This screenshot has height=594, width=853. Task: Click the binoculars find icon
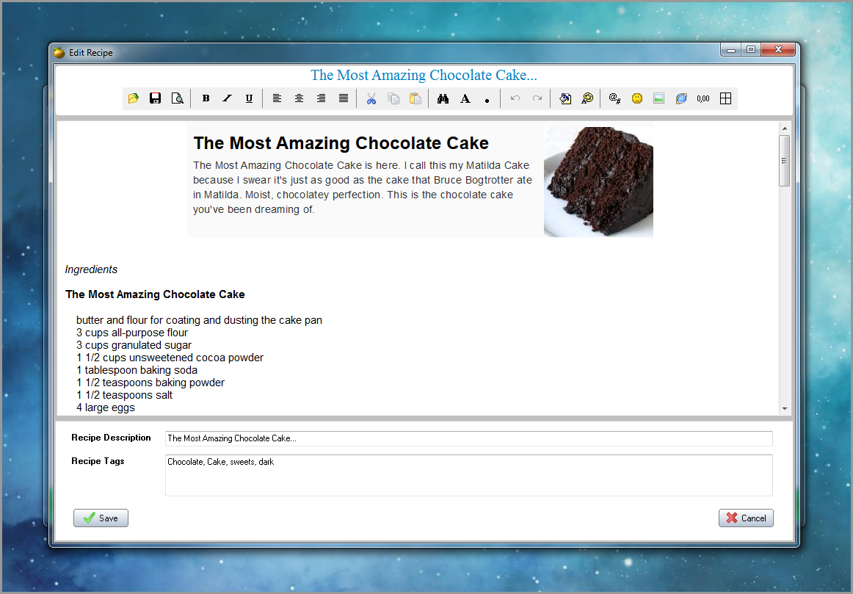[x=443, y=98]
